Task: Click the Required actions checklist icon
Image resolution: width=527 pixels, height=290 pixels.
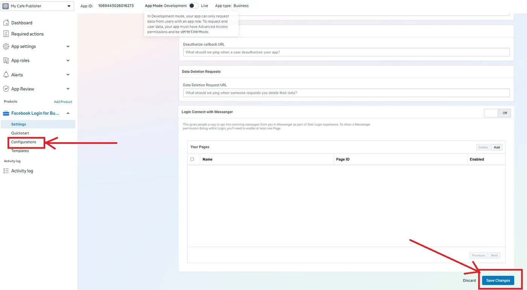Action: (6, 34)
